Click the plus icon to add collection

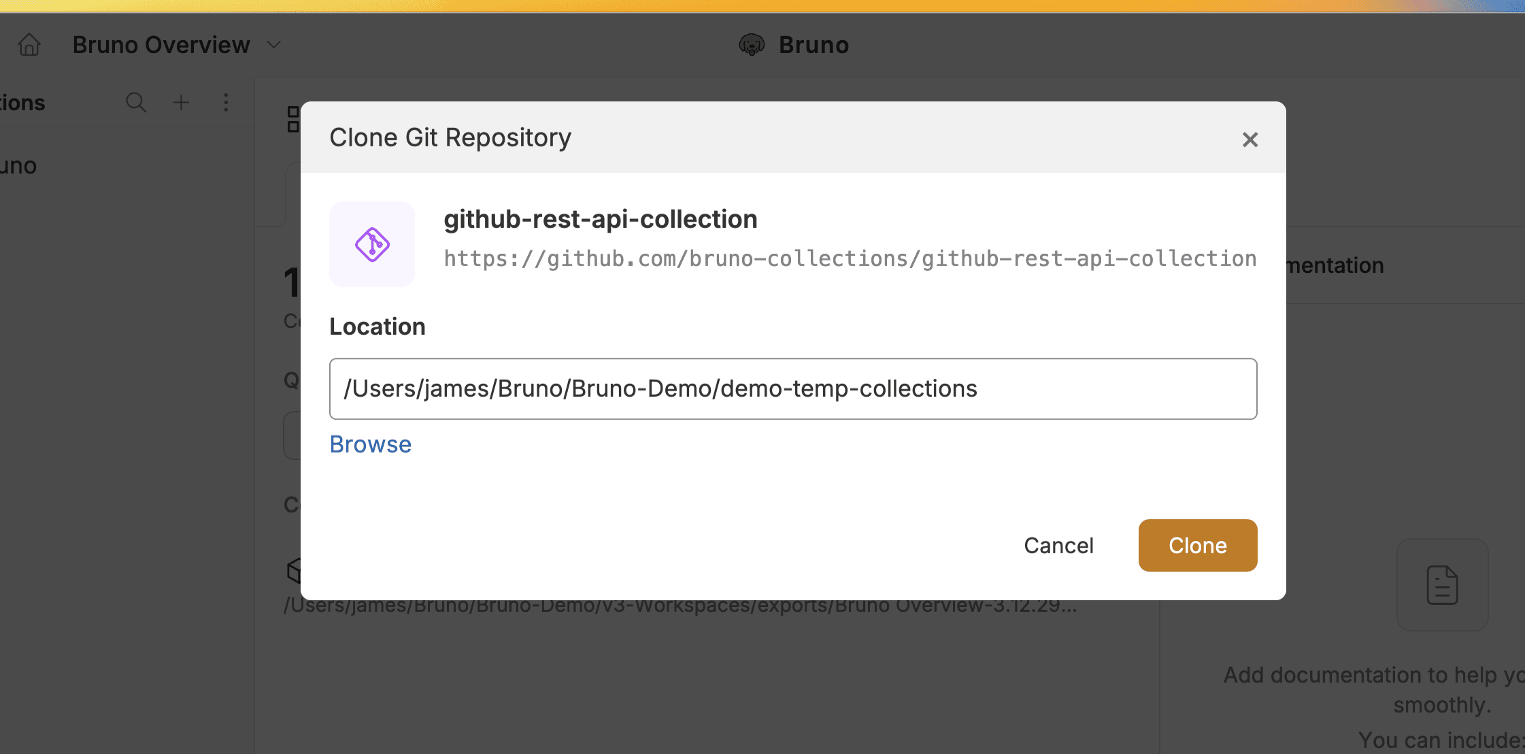[181, 103]
